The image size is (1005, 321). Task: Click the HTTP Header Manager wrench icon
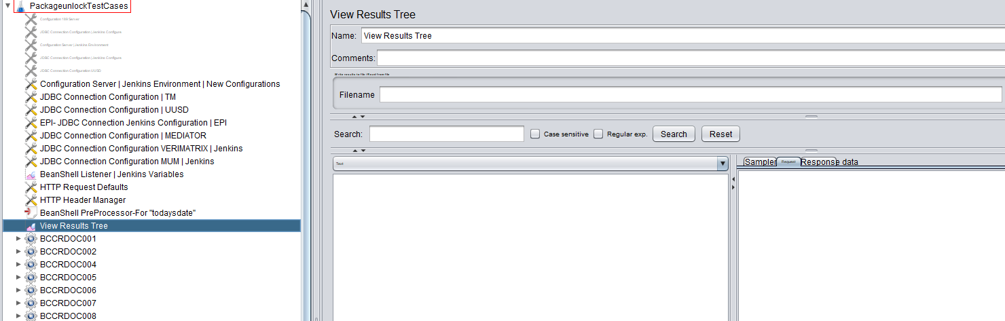(31, 200)
